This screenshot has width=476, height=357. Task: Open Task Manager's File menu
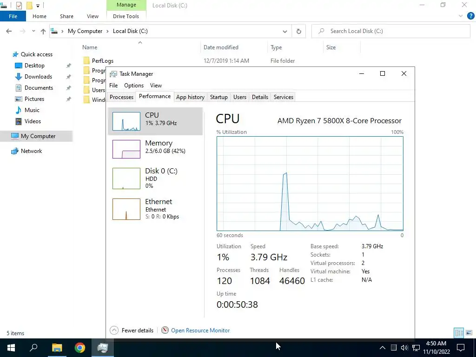pyautogui.click(x=113, y=86)
